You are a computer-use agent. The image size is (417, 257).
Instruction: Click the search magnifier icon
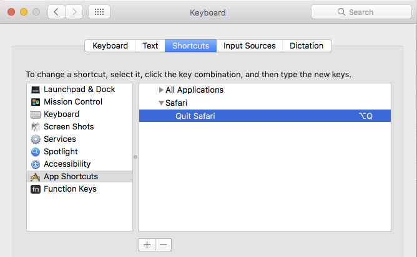coord(341,12)
